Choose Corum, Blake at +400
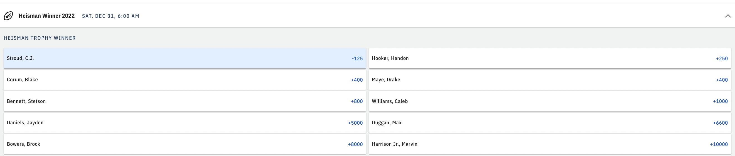This screenshot has height=156, width=735. [185, 80]
